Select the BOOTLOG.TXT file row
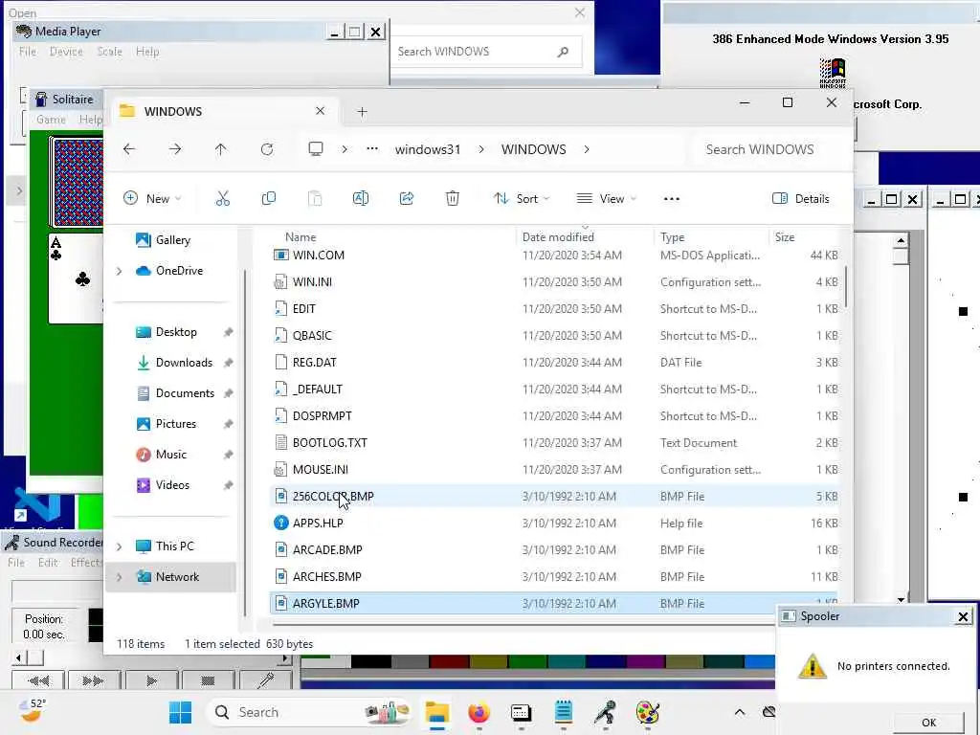This screenshot has height=735, width=980. 554,442
